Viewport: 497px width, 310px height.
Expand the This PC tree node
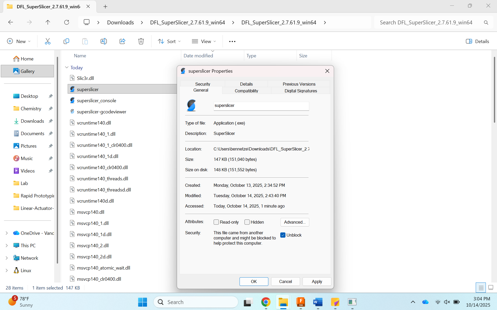[x=6, y=245]
